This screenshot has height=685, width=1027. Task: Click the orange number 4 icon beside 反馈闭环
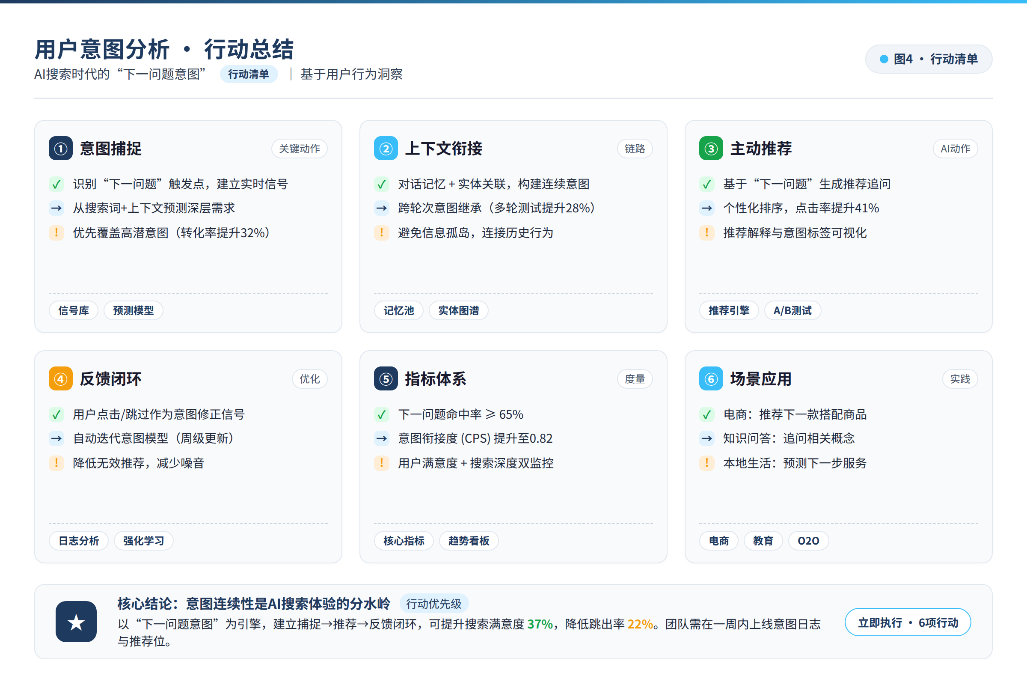click(x=61, y=379)
